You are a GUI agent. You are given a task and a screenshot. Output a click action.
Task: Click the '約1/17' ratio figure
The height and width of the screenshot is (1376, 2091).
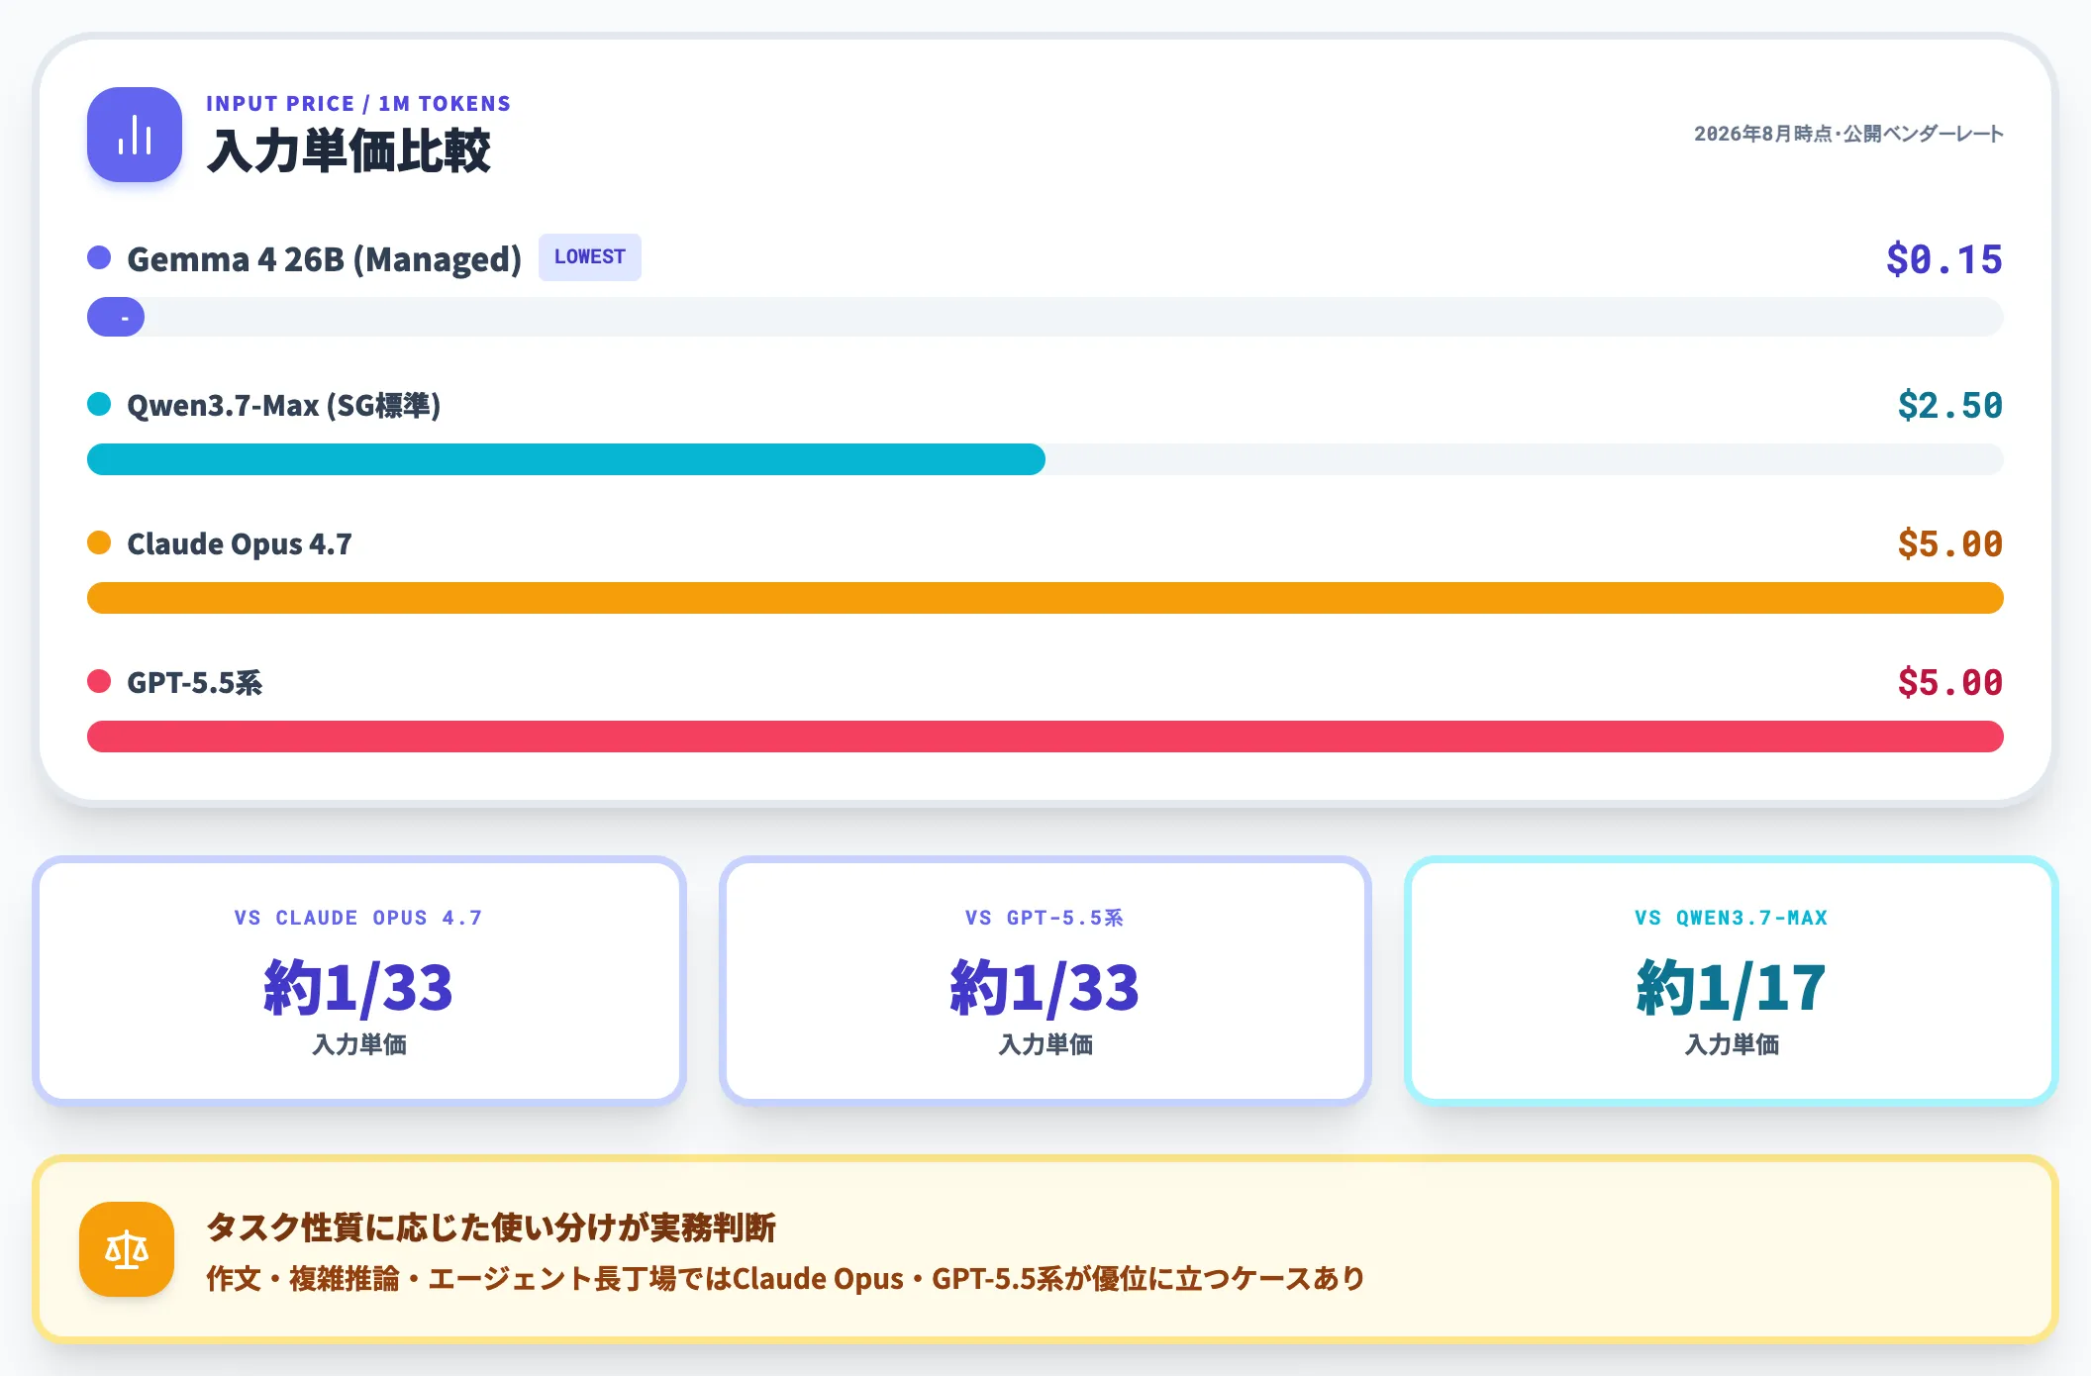(x=1732, y=988)
